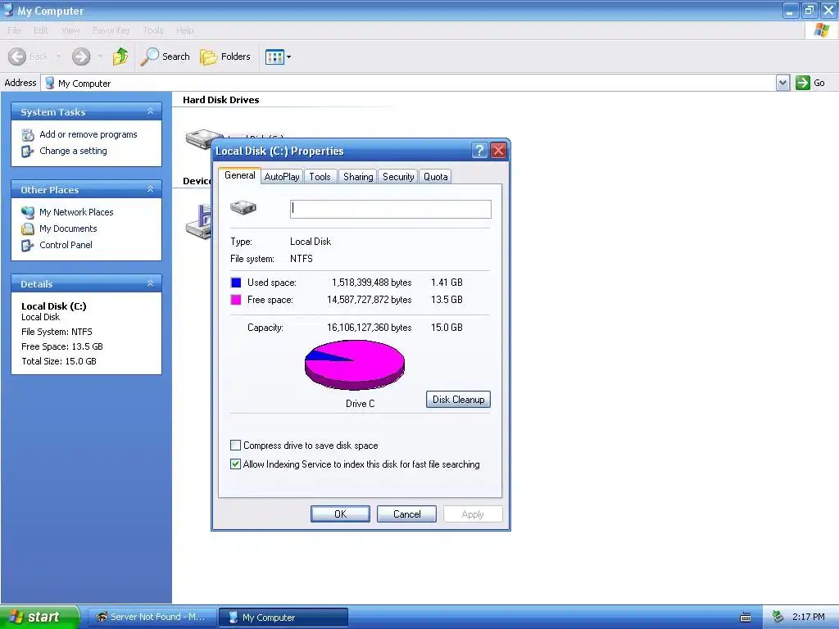Open the Edit menu
This screenshot has width=839, height=629.
tap(41, 30)
